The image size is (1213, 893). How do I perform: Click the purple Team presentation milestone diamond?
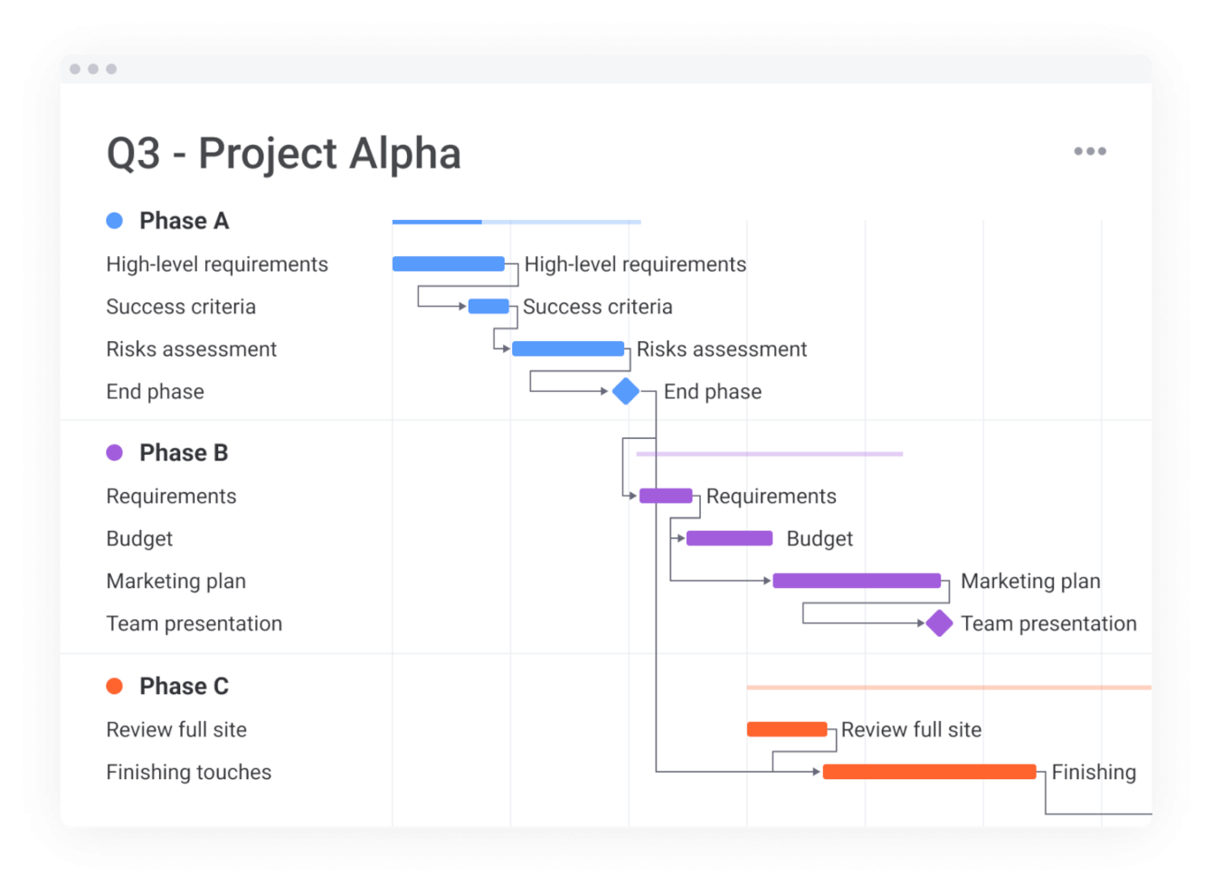click(x=939, y=623)
